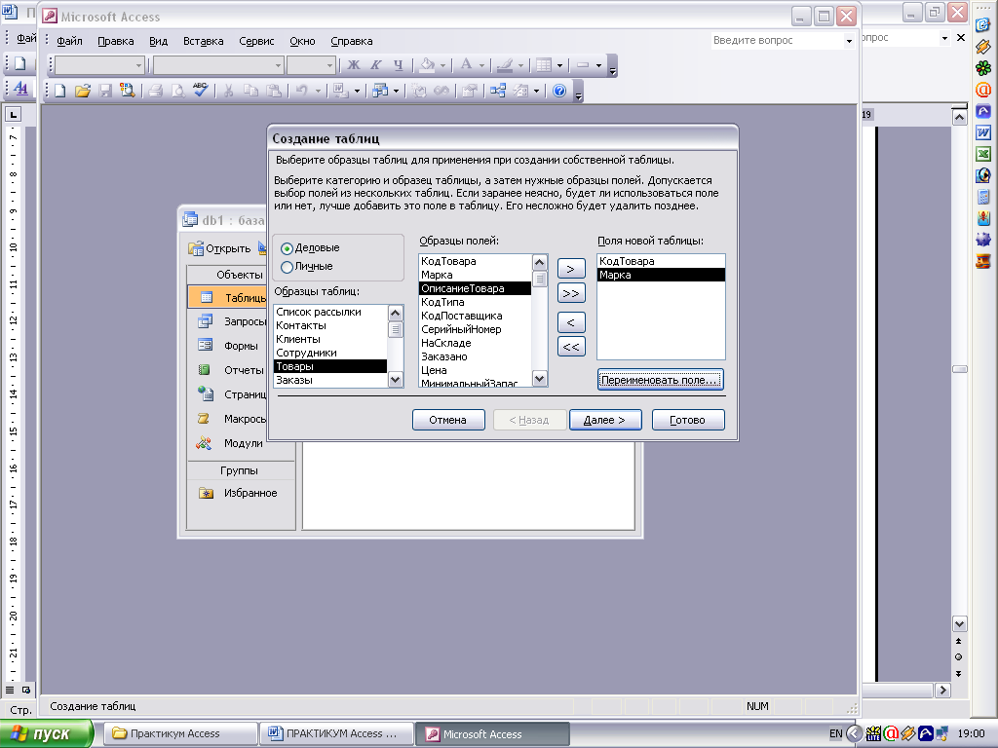Screen dimensions: 998x748
Task: Open the Вставка menu
Action: tap(203, 41)
